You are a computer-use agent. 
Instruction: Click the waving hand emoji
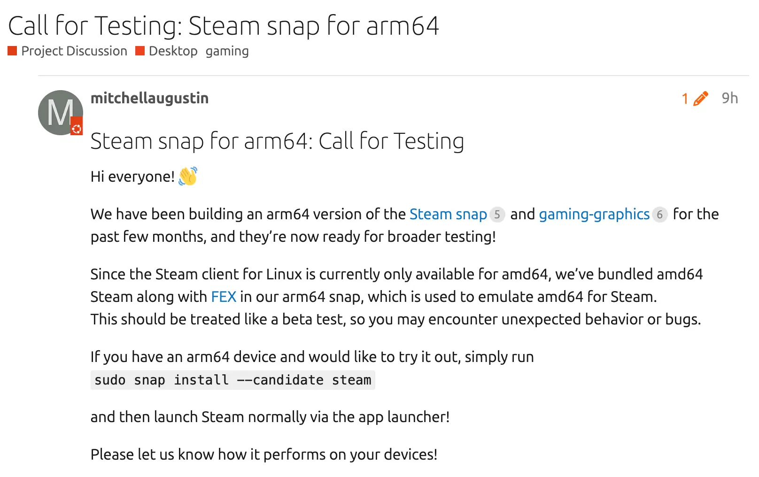coord(188,177)
